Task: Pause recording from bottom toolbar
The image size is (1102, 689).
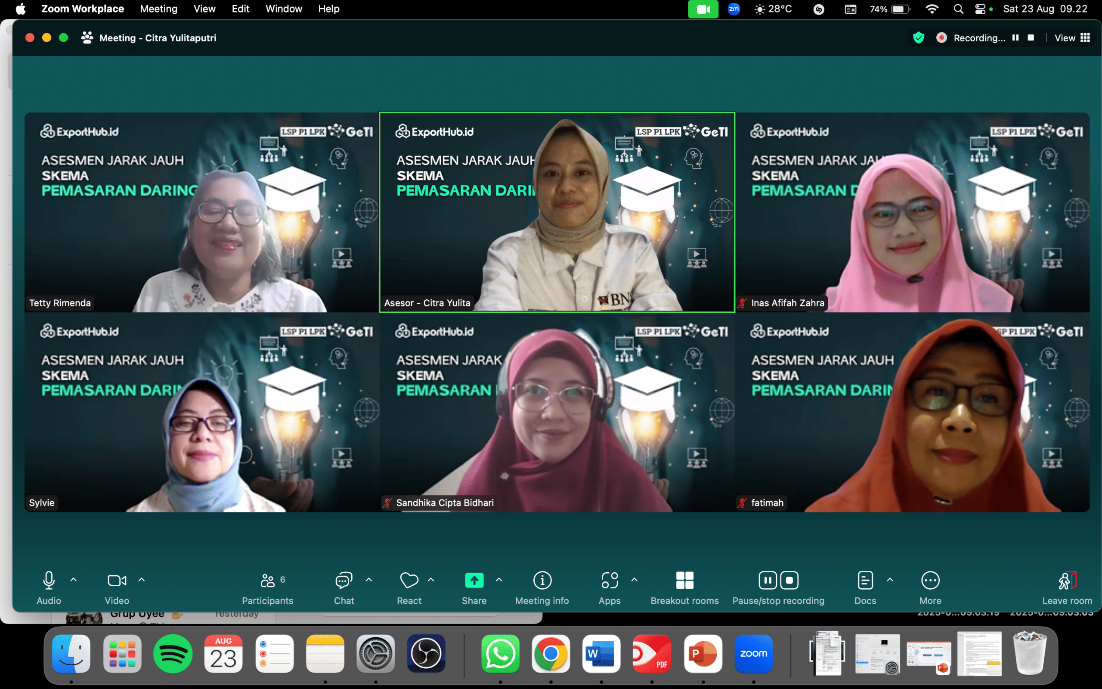Action: tap(767, 580)
